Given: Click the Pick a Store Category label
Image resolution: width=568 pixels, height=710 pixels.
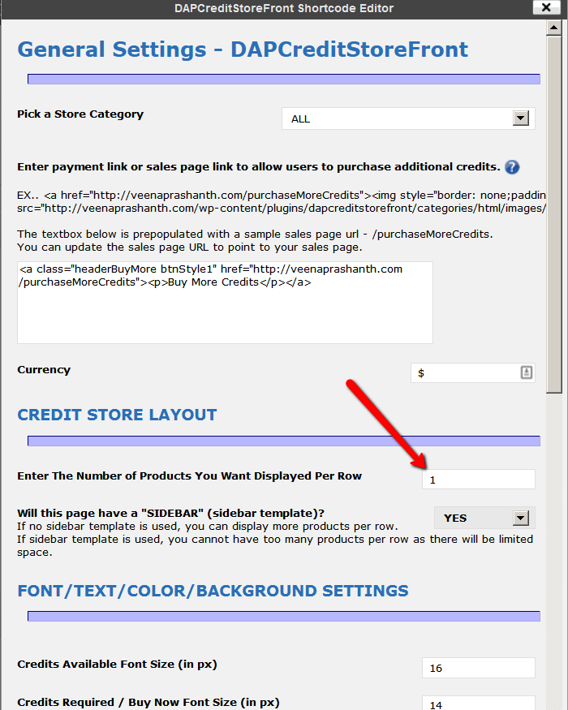Looking at the screenshot, I should point(80,114).
